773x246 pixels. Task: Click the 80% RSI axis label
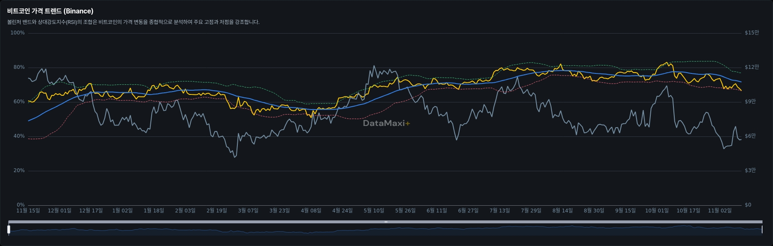[19, 67]
